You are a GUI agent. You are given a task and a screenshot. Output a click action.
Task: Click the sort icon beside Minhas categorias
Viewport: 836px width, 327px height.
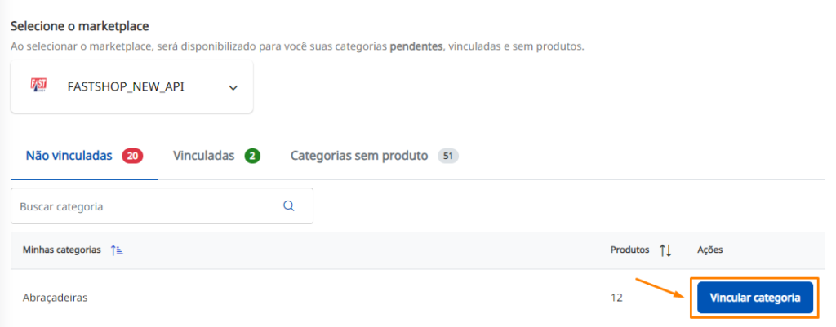click(x=117, y=250)
